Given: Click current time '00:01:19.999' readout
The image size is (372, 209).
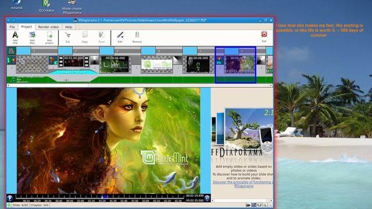Looking at the screenshot, I should click(x=195, y=196).
